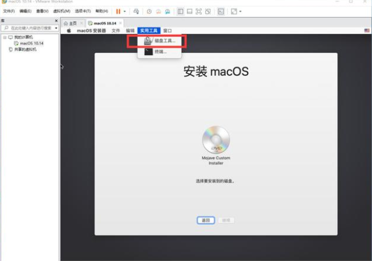
Task: Click the 安装 macOS heading text
Action: (216, 71)
